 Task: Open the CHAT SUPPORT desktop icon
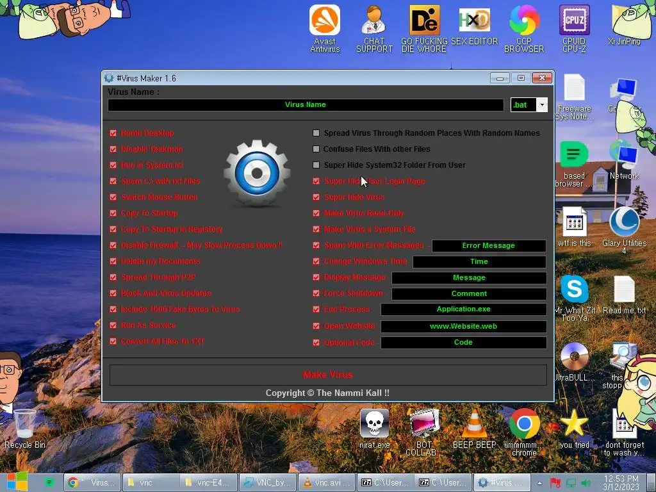coord(374,28)
